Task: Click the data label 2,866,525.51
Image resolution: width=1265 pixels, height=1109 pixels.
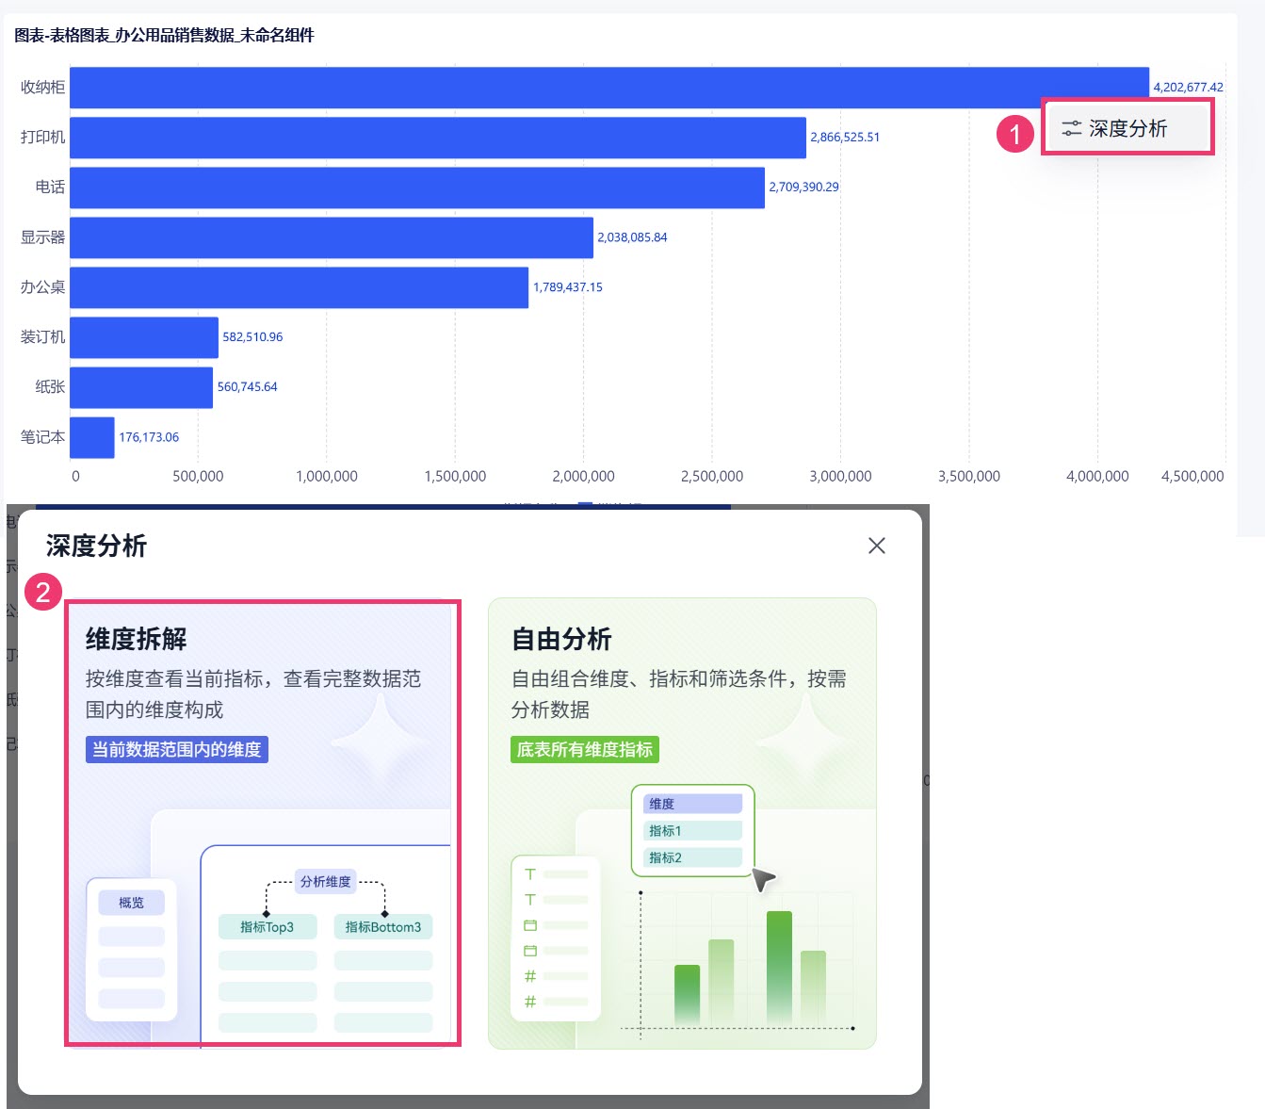Action: pyautogui.click(x=845, y=138)
